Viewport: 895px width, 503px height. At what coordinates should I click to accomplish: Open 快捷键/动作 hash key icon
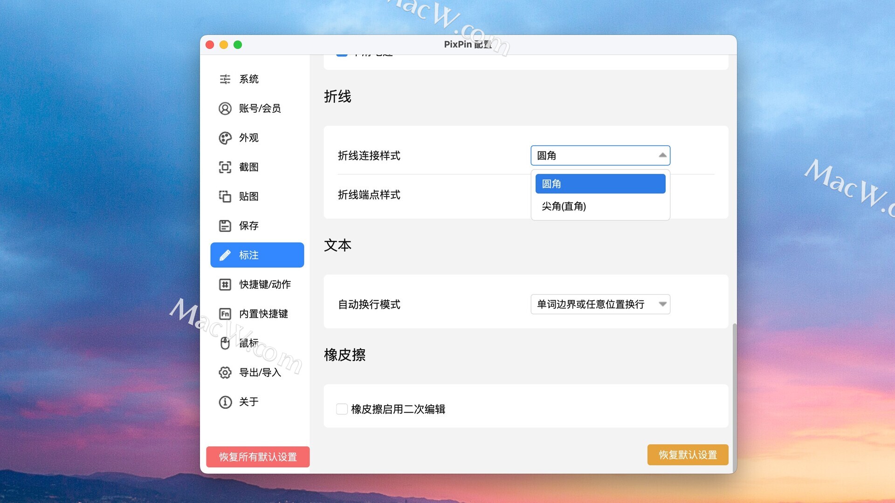(225, 285)
